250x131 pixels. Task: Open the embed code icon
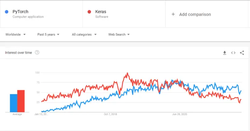233,53
